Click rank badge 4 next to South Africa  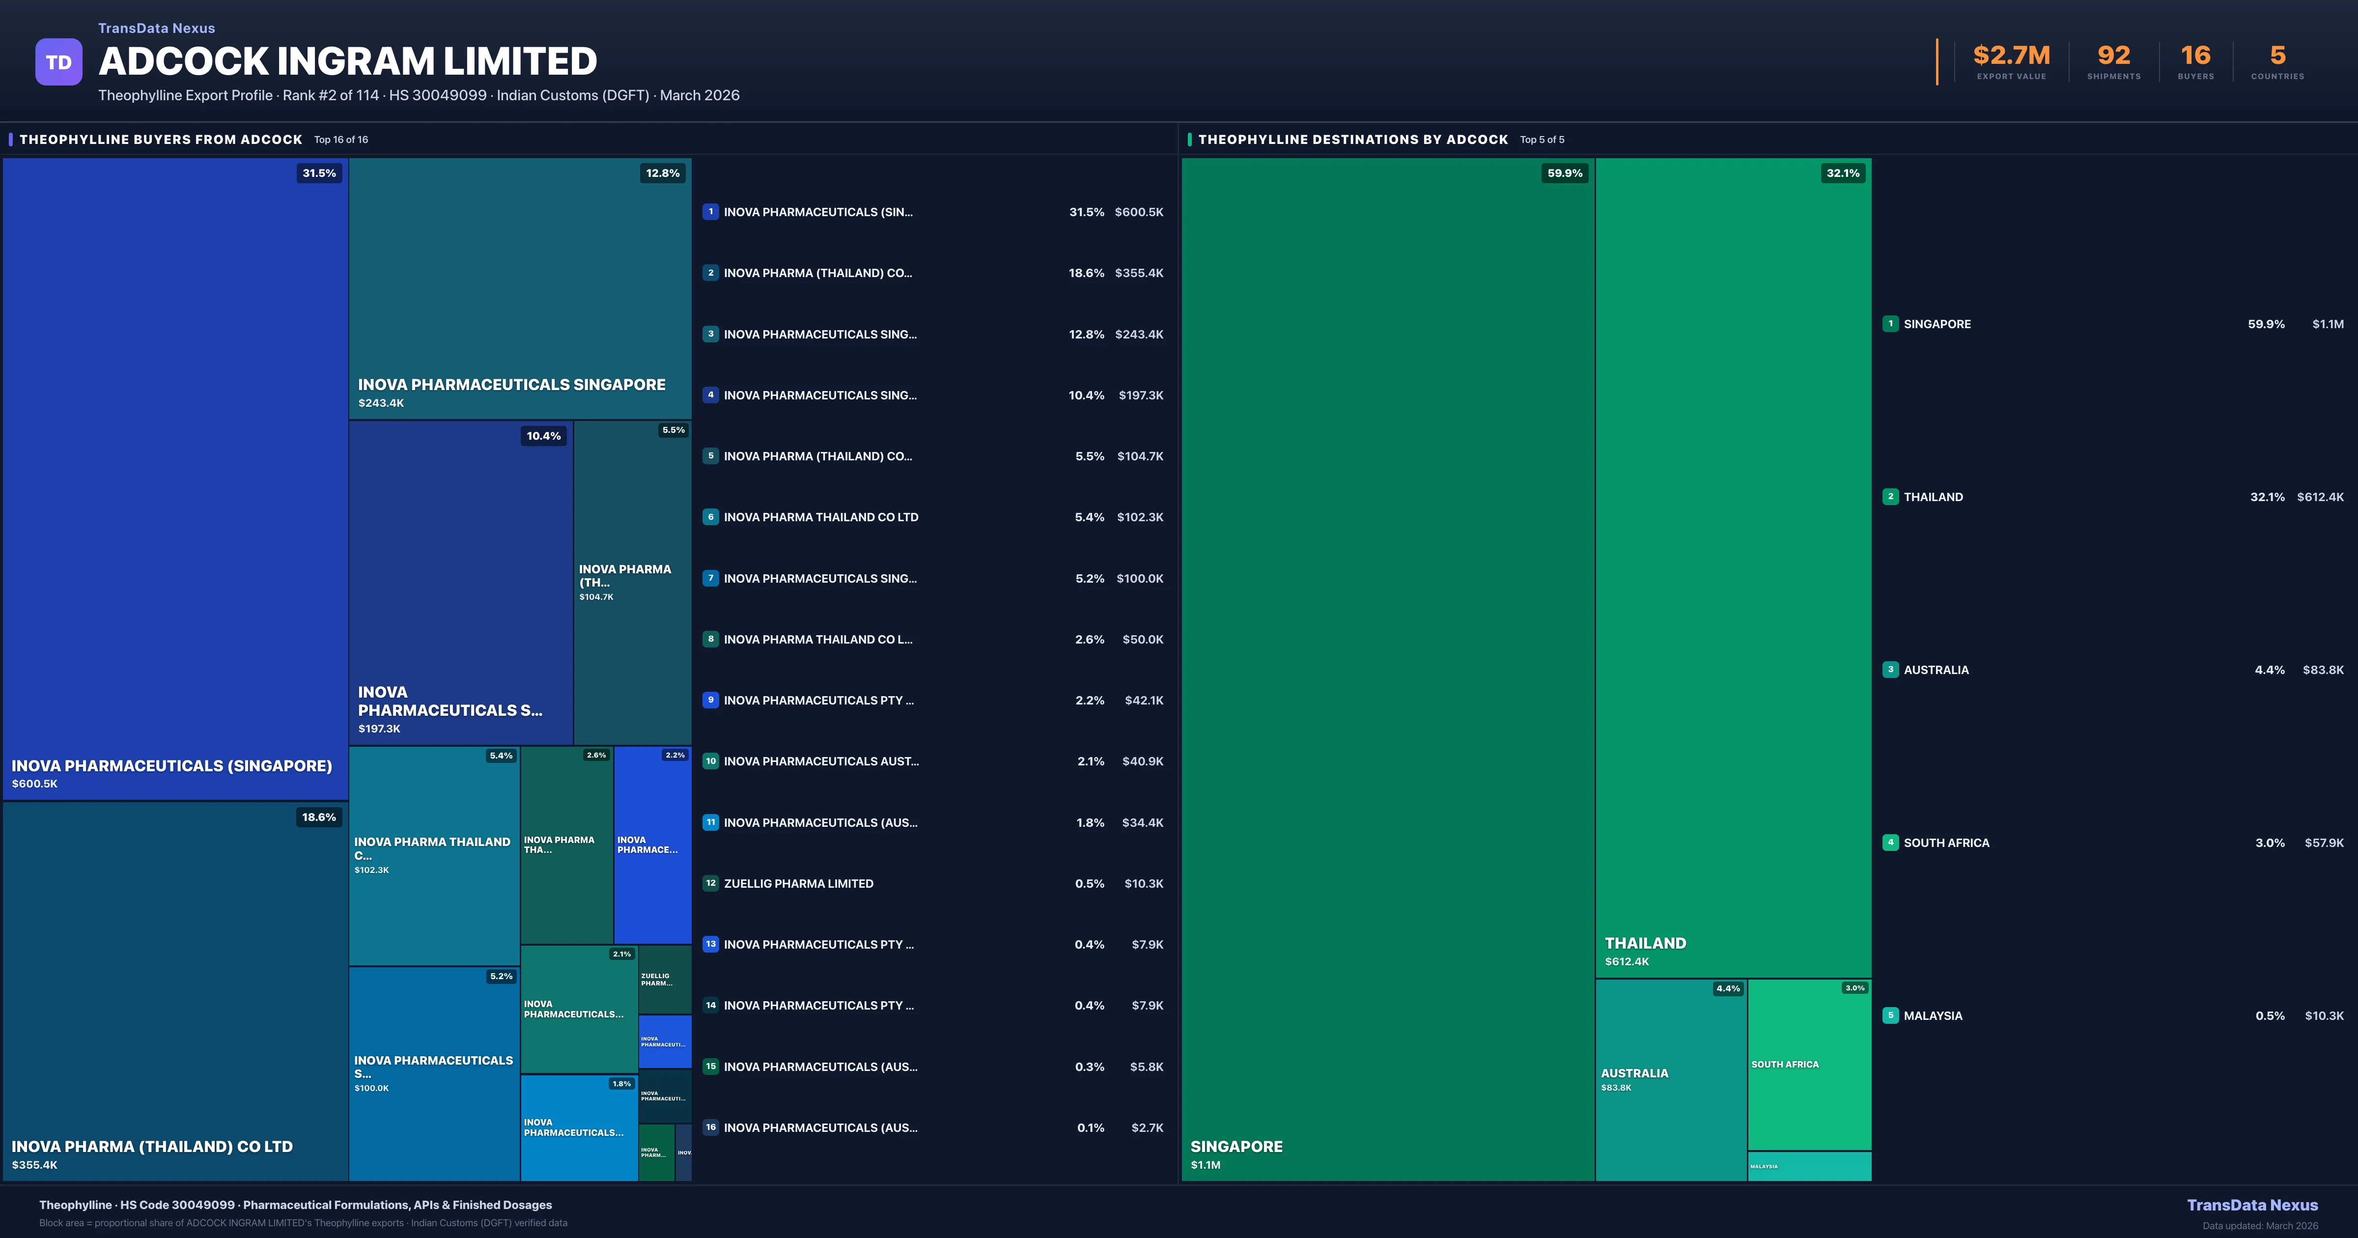tap(1890, 843)
